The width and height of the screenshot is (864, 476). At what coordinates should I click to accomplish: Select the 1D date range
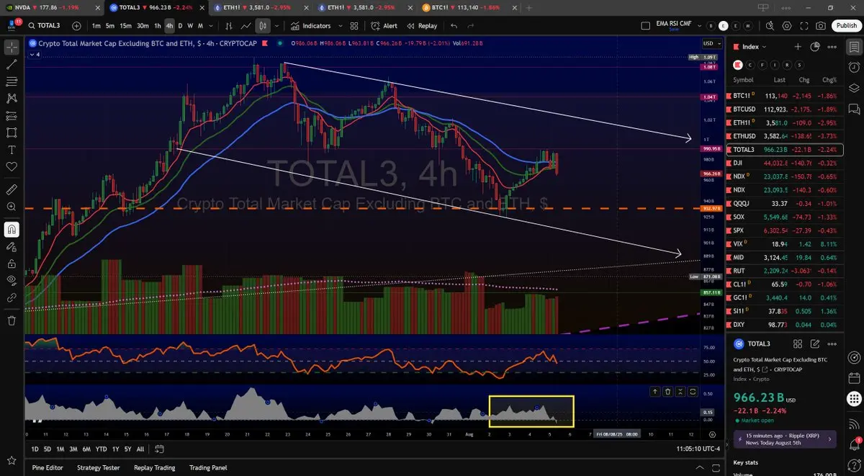click(35, 449)
